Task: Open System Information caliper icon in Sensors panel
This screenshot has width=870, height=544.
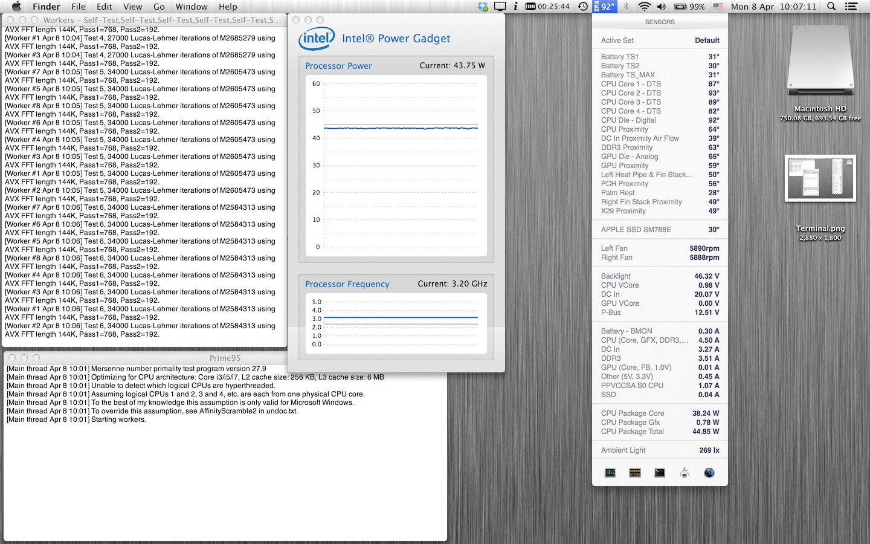Action: pyautogui.click(x=685, y=473)
